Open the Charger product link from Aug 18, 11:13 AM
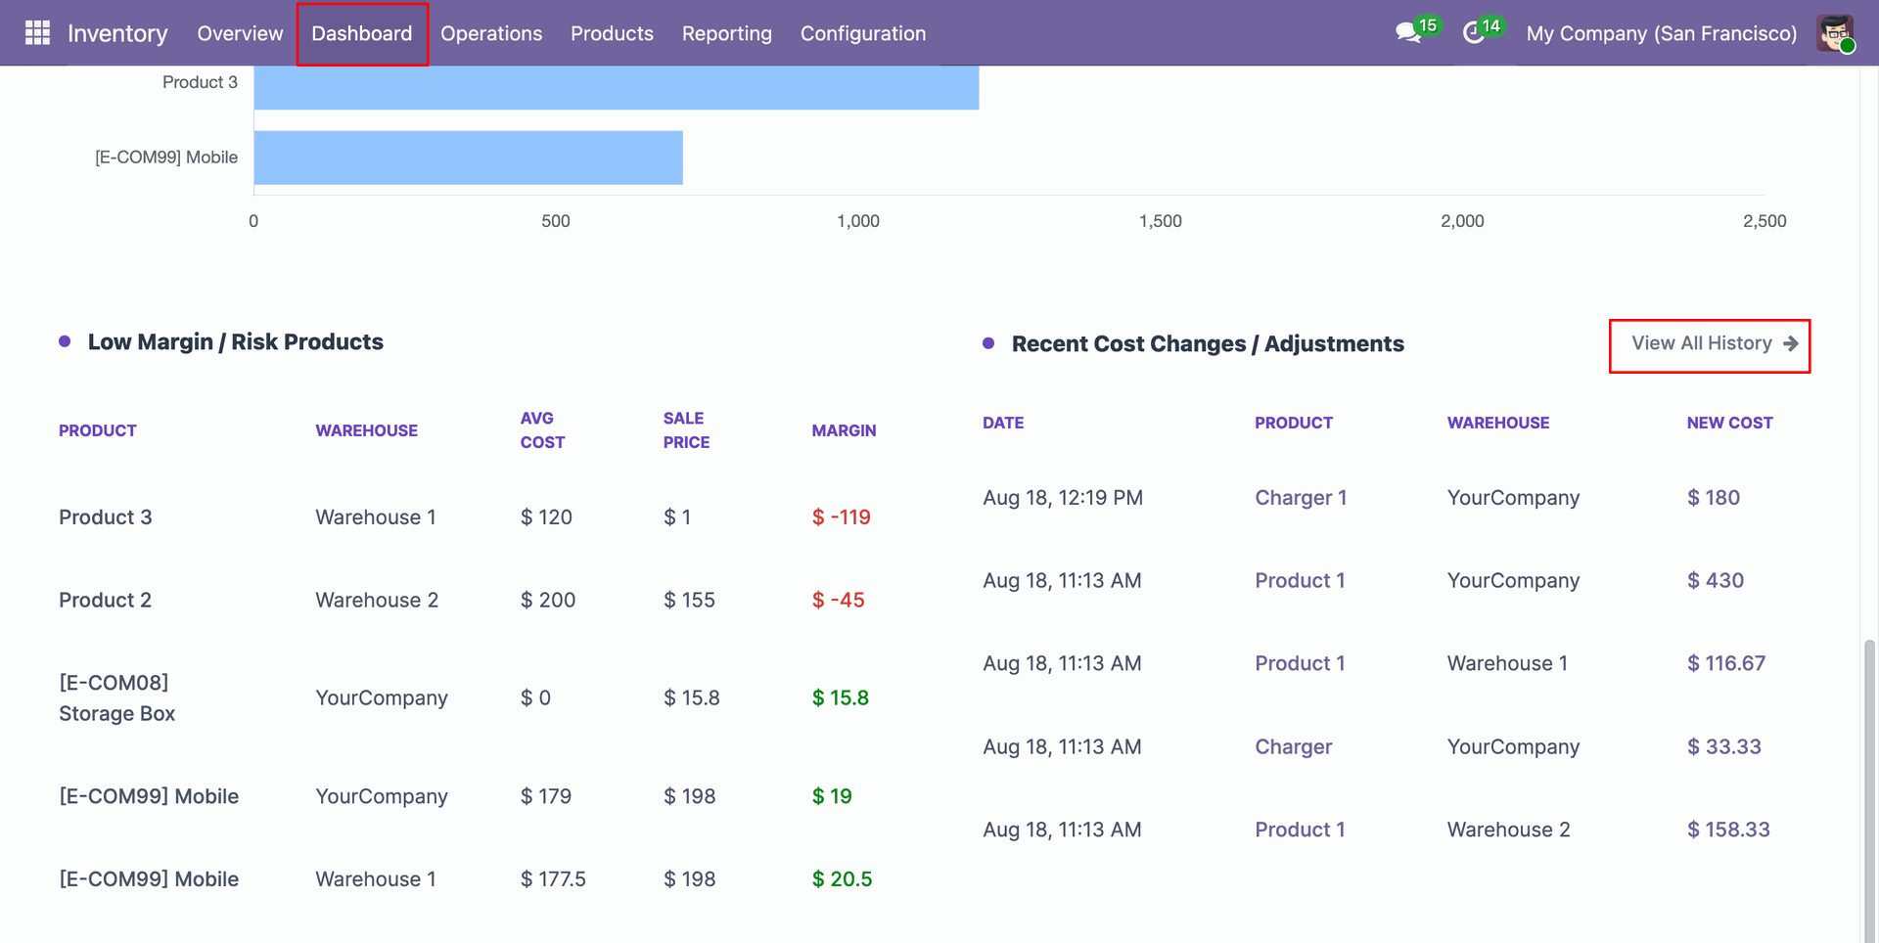Screen dimensions: 1879x943 (x=1293, y=746)
